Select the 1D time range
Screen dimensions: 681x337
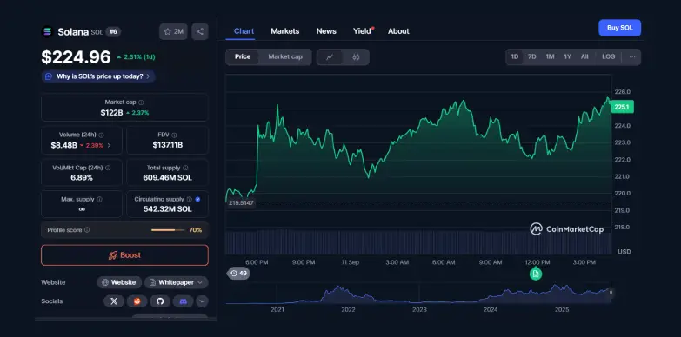point(515,56)
